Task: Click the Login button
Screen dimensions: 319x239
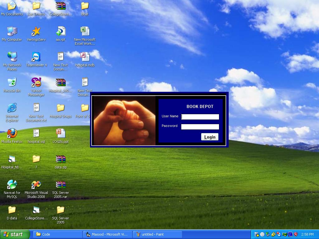Action: click(210, 137)
